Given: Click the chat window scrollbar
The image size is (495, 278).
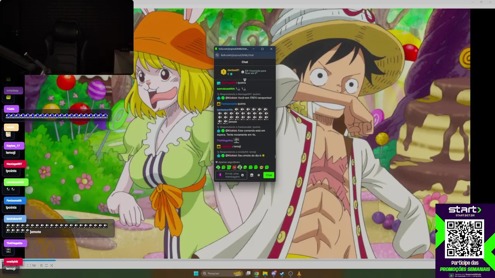Looking at the screenshot, I should tap(275, 157).
